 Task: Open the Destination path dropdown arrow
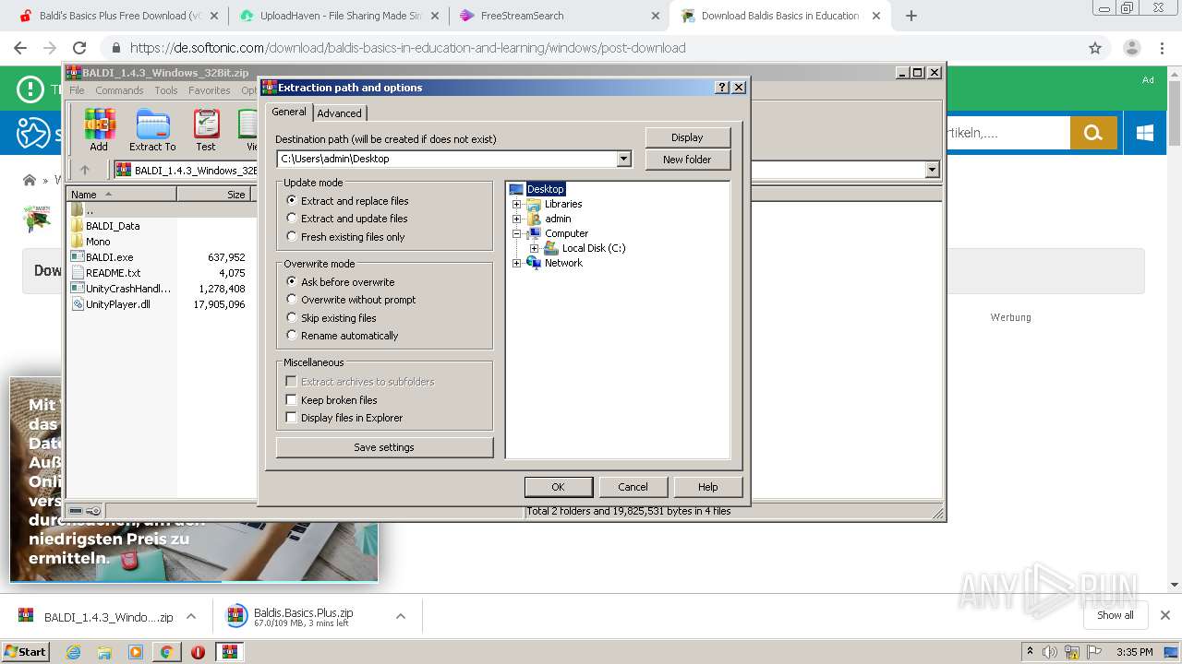(623, 159)
